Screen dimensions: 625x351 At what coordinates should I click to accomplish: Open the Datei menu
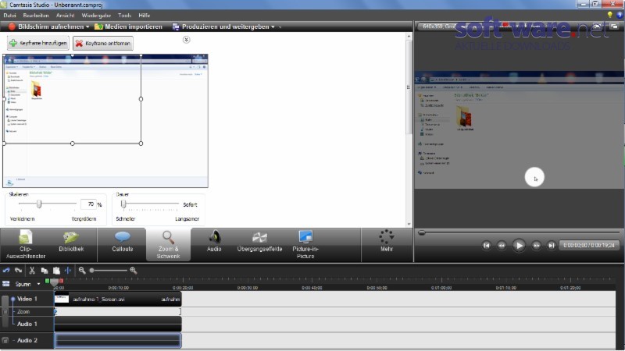tap(9, 16)
